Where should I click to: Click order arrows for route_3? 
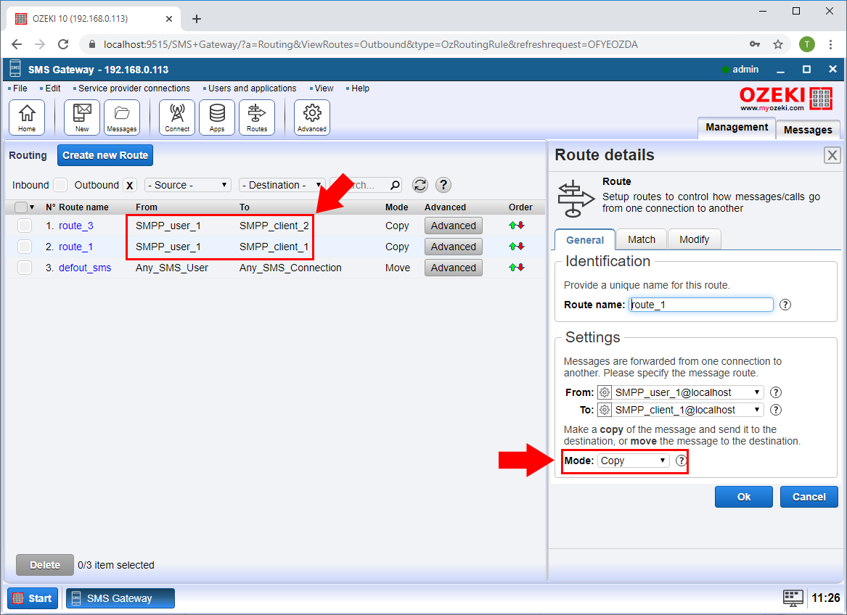pyautogui.click(x=517, y=226)
